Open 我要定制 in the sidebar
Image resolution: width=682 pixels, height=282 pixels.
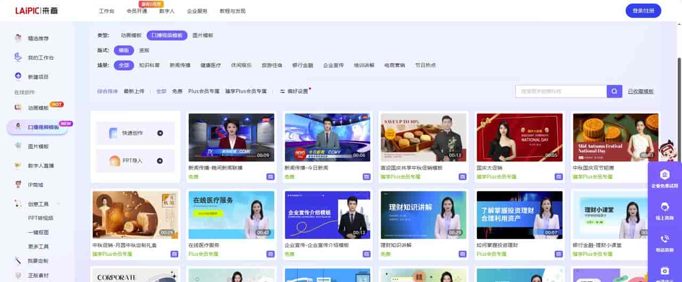37,261
